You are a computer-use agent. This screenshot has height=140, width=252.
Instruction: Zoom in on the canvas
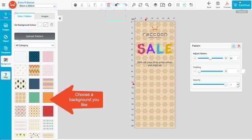134,5
